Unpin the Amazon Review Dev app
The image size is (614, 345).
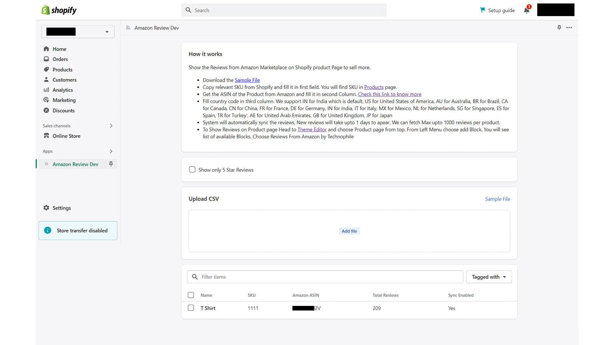coord(111,164)
